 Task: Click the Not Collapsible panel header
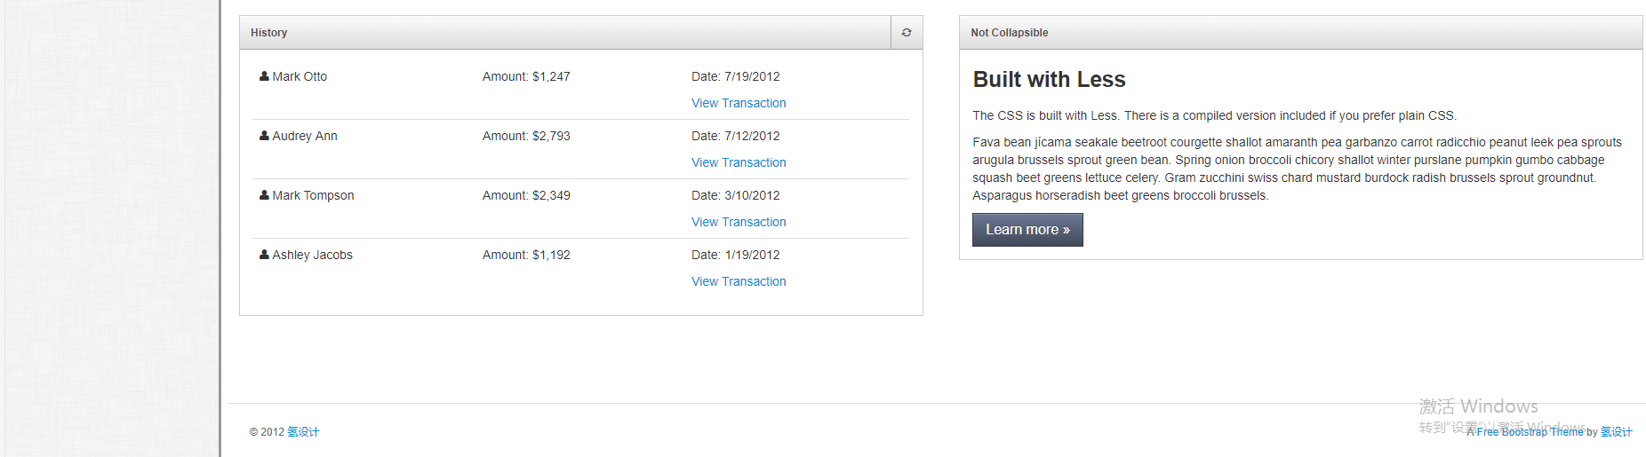(1300, 33)
